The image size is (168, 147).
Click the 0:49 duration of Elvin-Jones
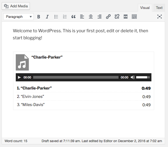coord(146,97)
